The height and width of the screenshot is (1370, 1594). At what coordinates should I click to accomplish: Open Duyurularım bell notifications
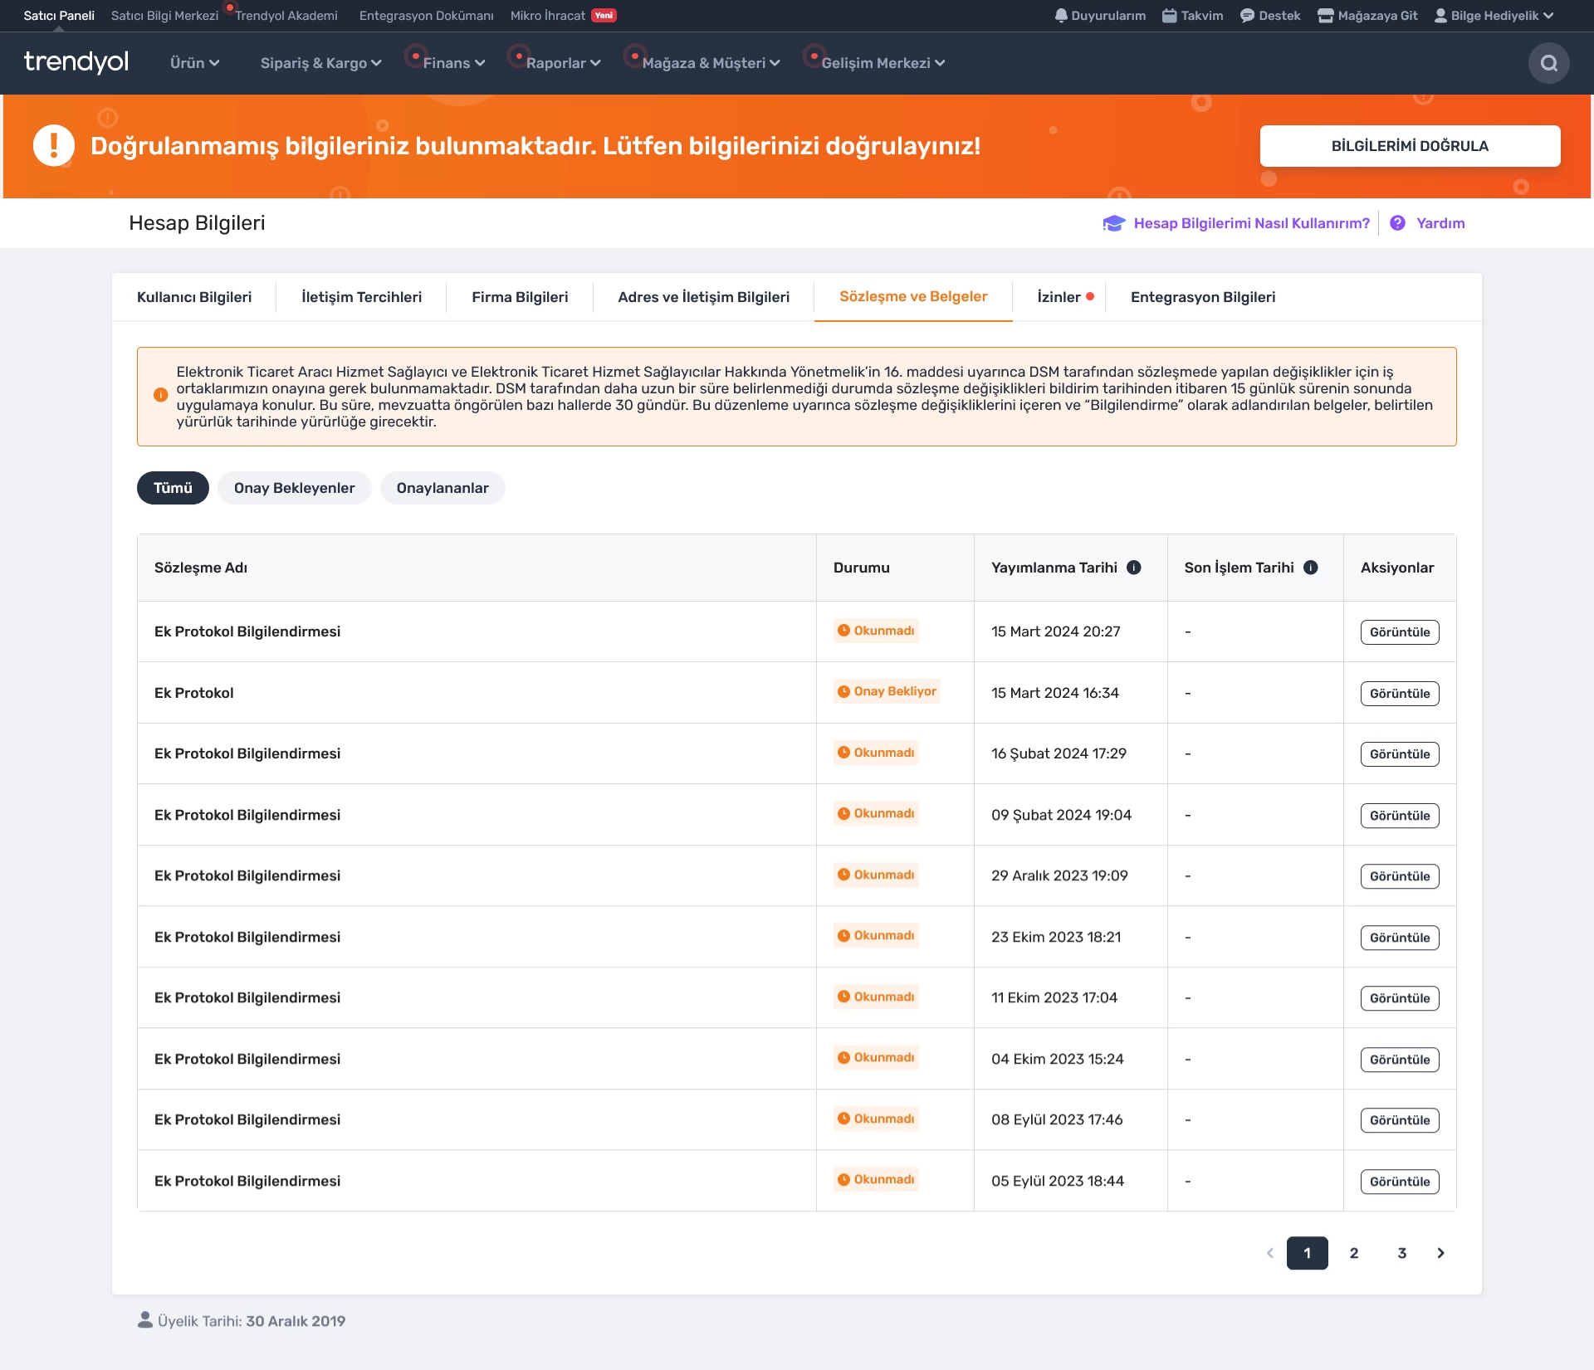tap(1061, 16)
